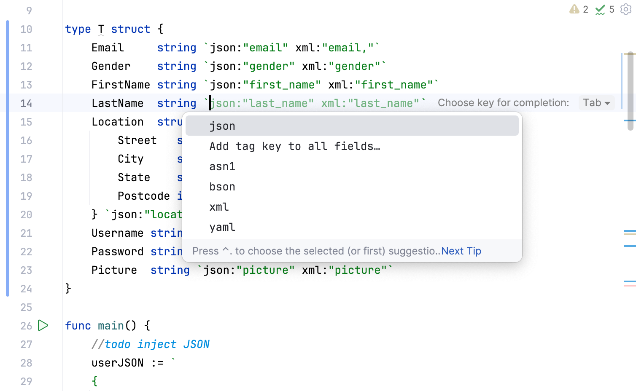Click the error stripe mark at scrollbar top
This screenshot has width=636, height=391.
(631, 54)
